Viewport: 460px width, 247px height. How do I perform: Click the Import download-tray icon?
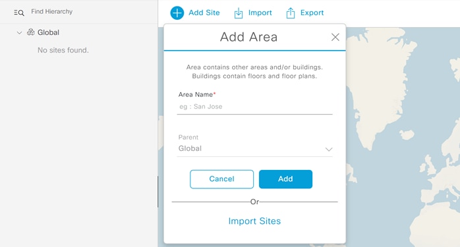click(239, 13)
